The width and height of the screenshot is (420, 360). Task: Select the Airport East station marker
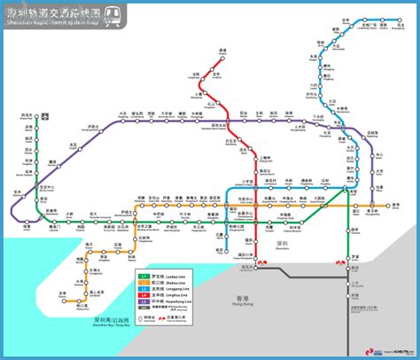(36, 116)
